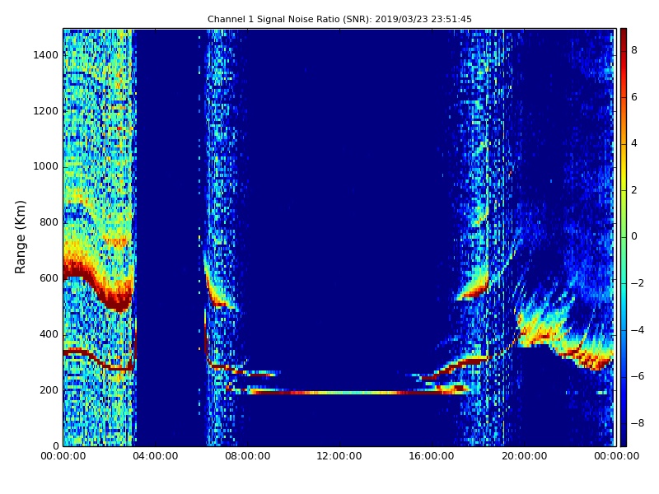This screenshot has height=494, width=659.
Task: Click the colorbar label 6
Action: point(634,97)
